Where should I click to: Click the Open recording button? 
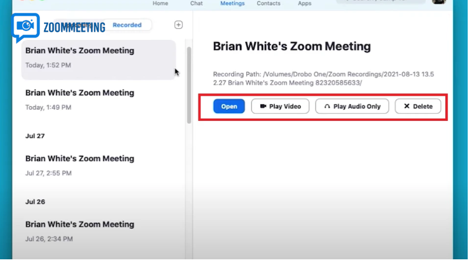(229, 106)
